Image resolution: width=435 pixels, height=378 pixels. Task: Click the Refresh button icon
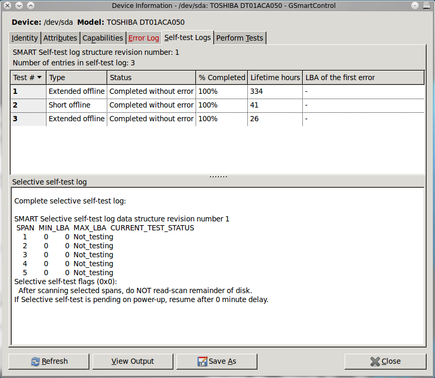[x=35, y=362]
